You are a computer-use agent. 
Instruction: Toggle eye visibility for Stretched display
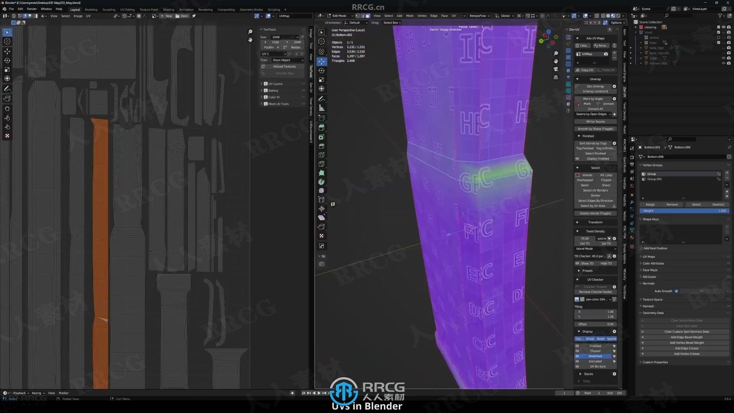pos(577,356)
